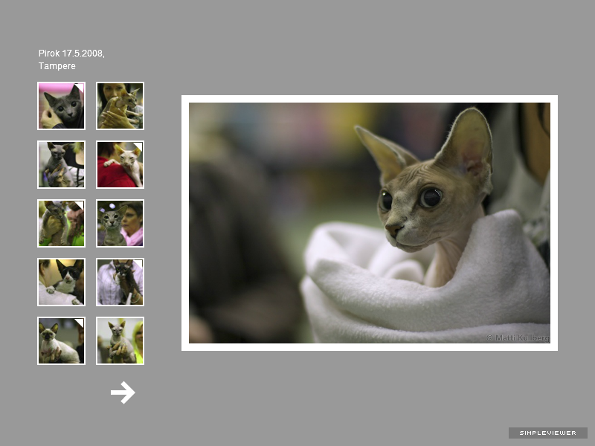Viewport: 595px width, 446px height.
Task: Open thumbnail of pale cat on red shoulder
Action: 120,164
